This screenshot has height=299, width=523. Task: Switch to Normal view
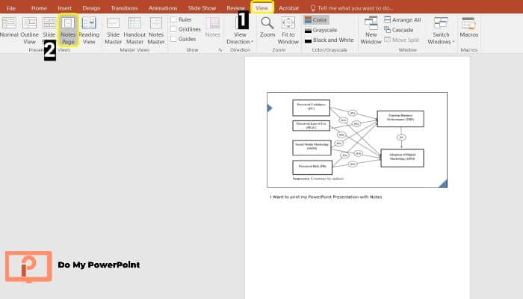tap(10, 28)
